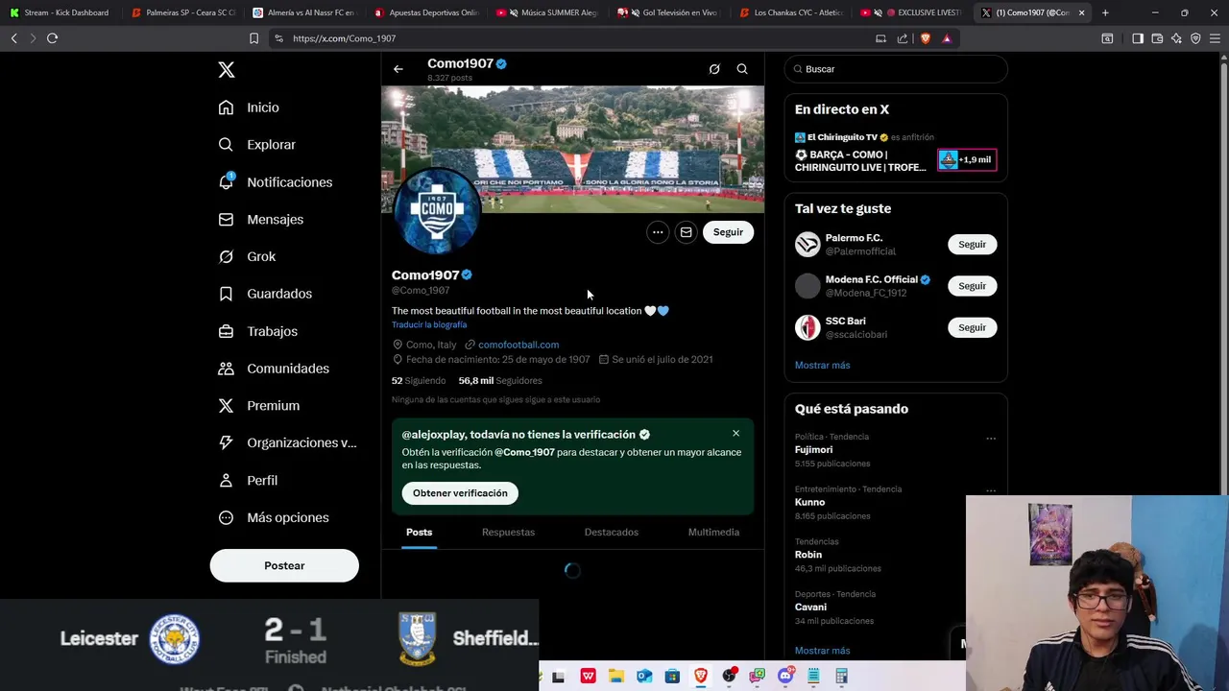Send message to Como1907 envelope icon
Screen dimensions: 1229x691
[x=686, y=232]
